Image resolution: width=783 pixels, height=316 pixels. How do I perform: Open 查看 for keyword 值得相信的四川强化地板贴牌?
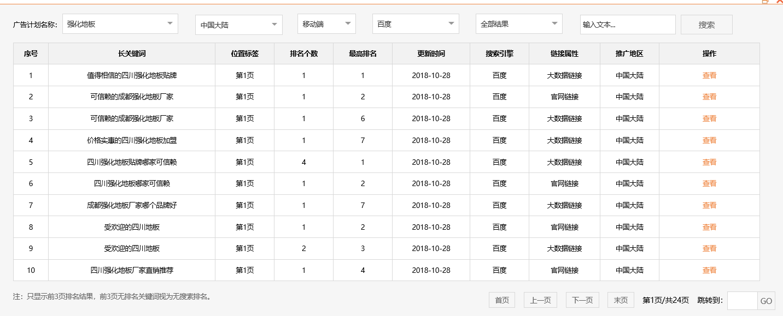(x=709, y=75)
